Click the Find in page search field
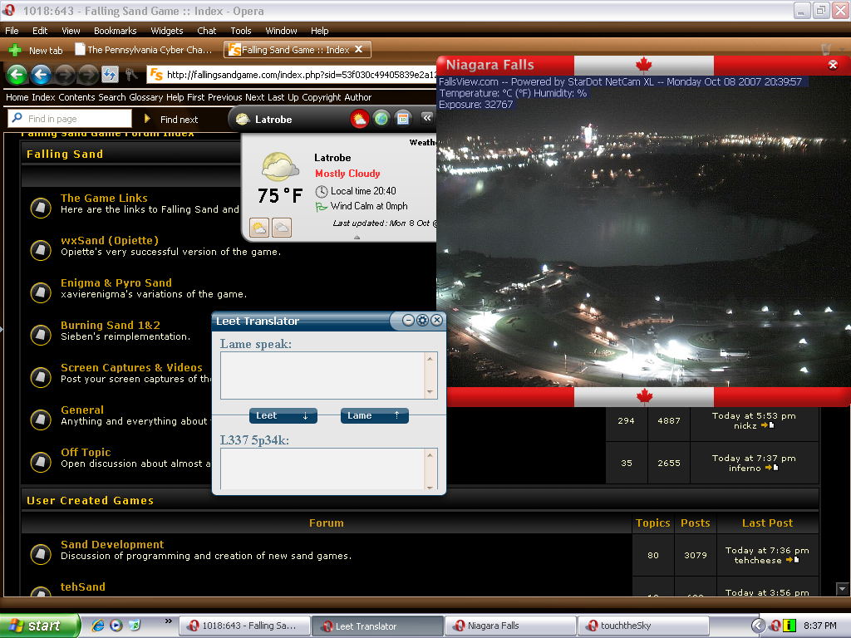 tap(70, 119)
